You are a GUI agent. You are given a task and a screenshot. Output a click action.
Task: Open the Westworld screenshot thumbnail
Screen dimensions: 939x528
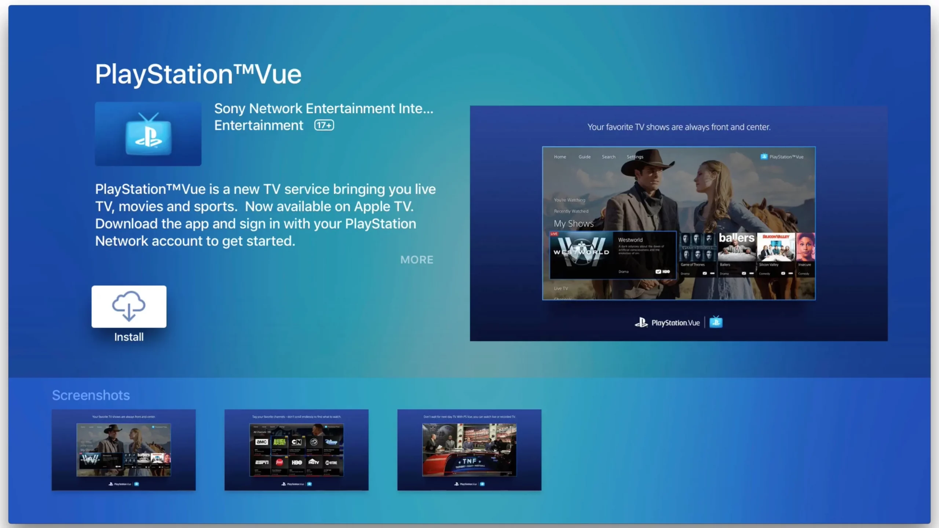point(124,450)
